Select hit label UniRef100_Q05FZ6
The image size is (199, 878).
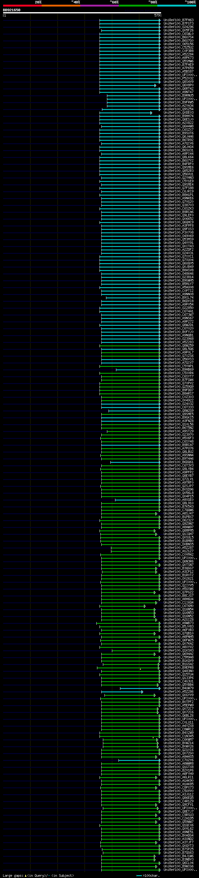pos(178,30)
